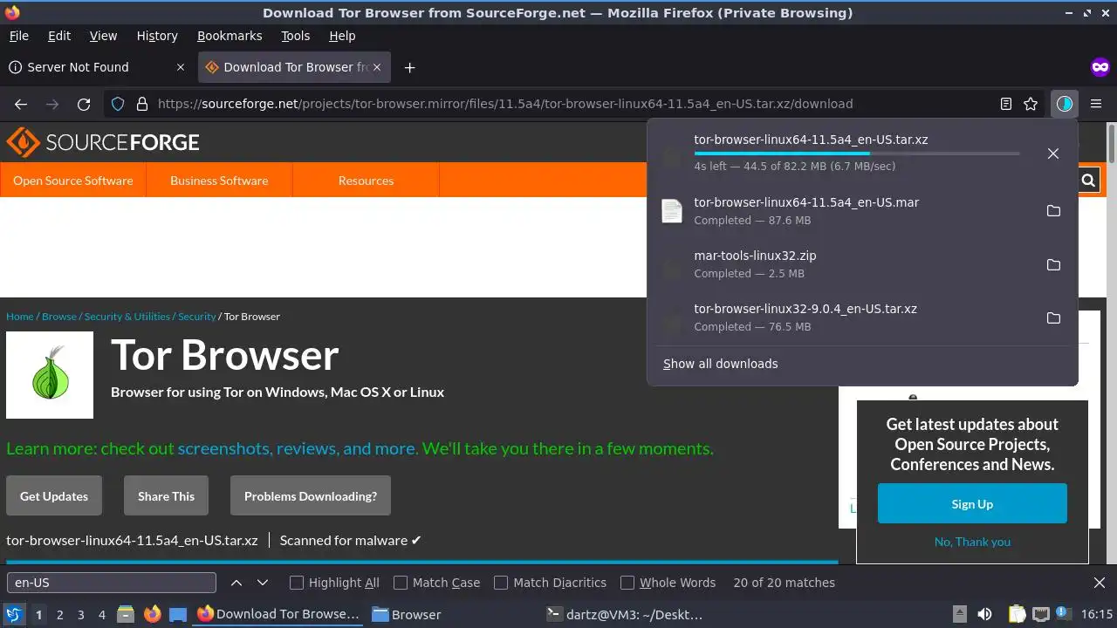Switch to workspace 3
Image resolution: width=1117 pixels, height=628 pixels.
tap(80, 614)
